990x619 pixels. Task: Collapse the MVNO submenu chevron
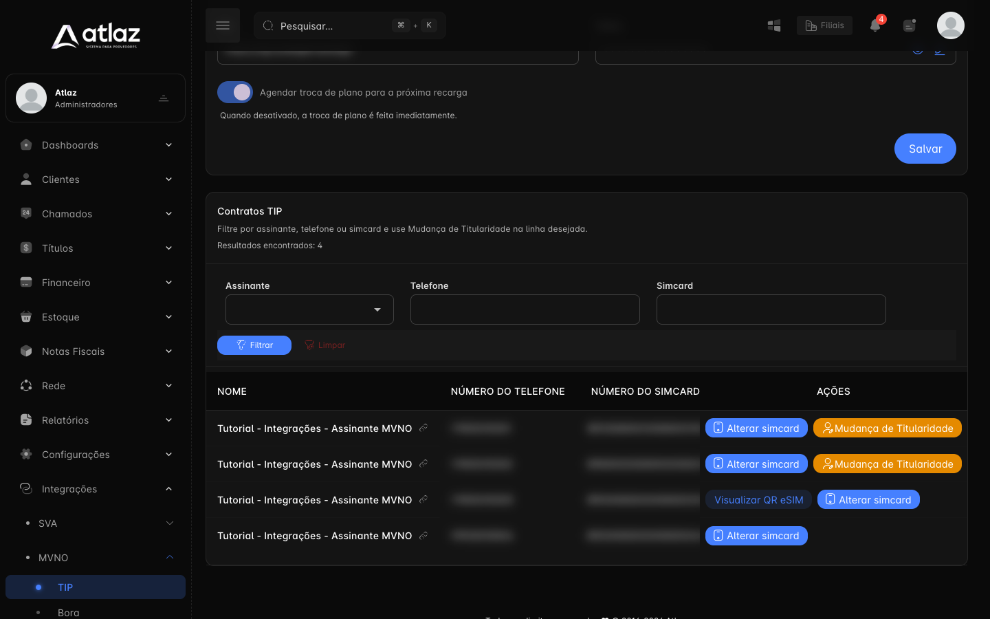(x=170, y=558)
